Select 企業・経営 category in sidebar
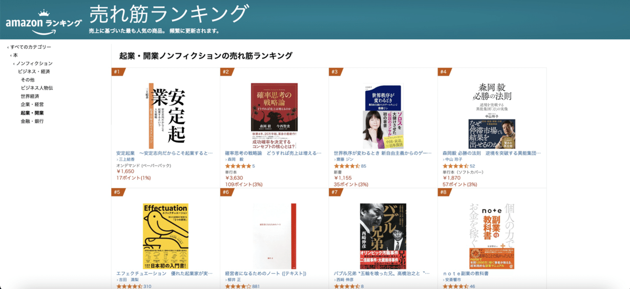Viewport: 630px width, 289px height. (32, 105)
